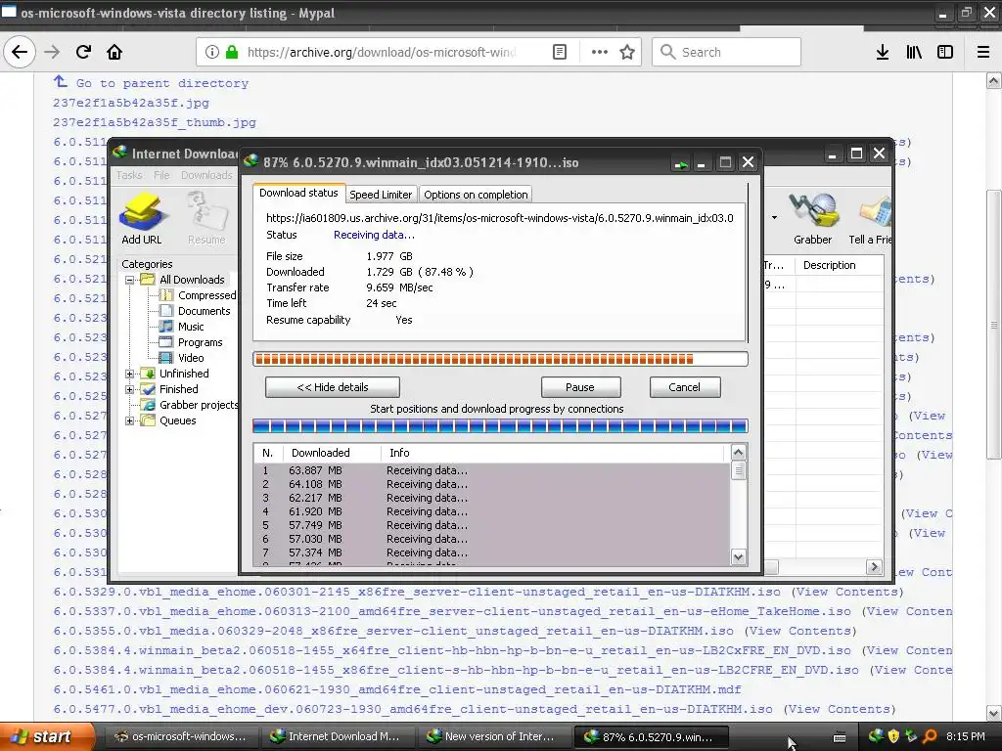Click the IDM list horizontal scrollbar right arrow
The width and height of the screenshot is (1002, 751).
pyautogui.click(x=874, y=566)
